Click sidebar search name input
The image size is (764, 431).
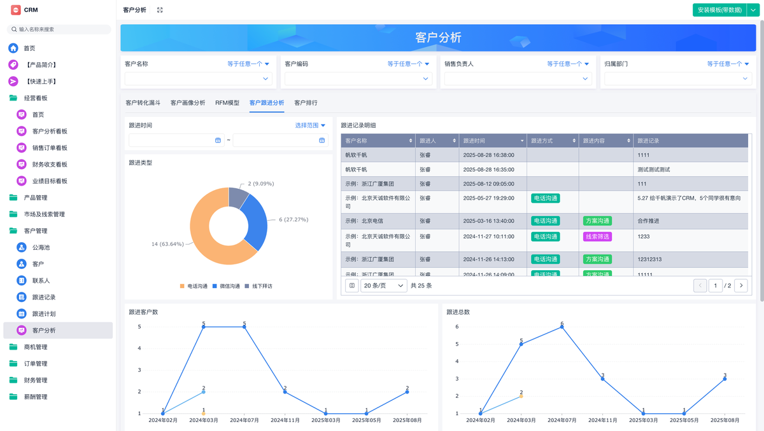pos(59,29)
